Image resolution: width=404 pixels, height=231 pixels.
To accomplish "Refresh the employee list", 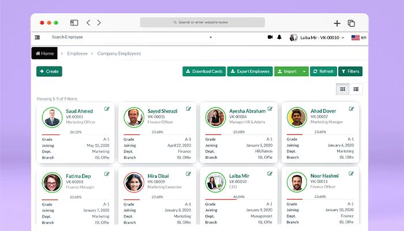I will point(323,72).
